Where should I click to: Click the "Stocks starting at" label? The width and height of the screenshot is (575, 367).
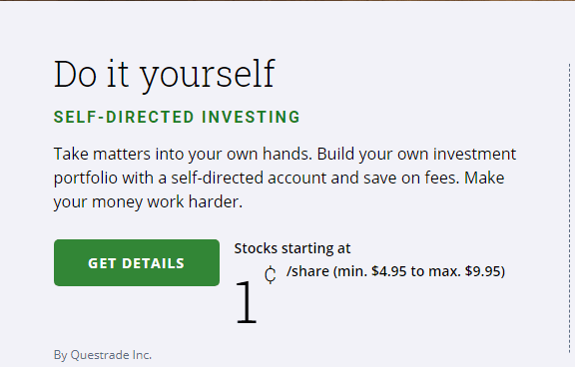[292, 248]
